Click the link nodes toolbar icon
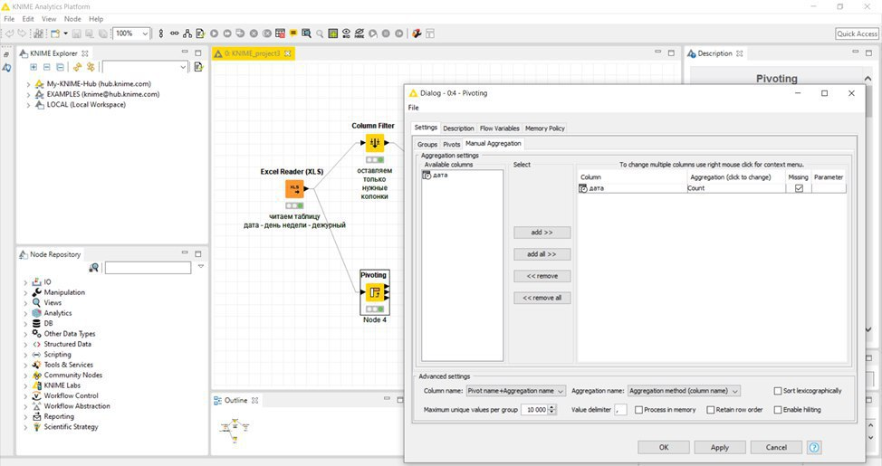Screen dimensions: 882x466 [175, 33]
